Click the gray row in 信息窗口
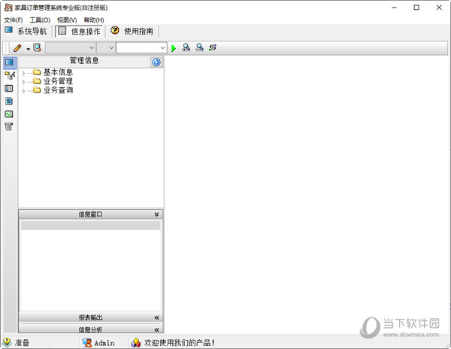 [91, 226]
